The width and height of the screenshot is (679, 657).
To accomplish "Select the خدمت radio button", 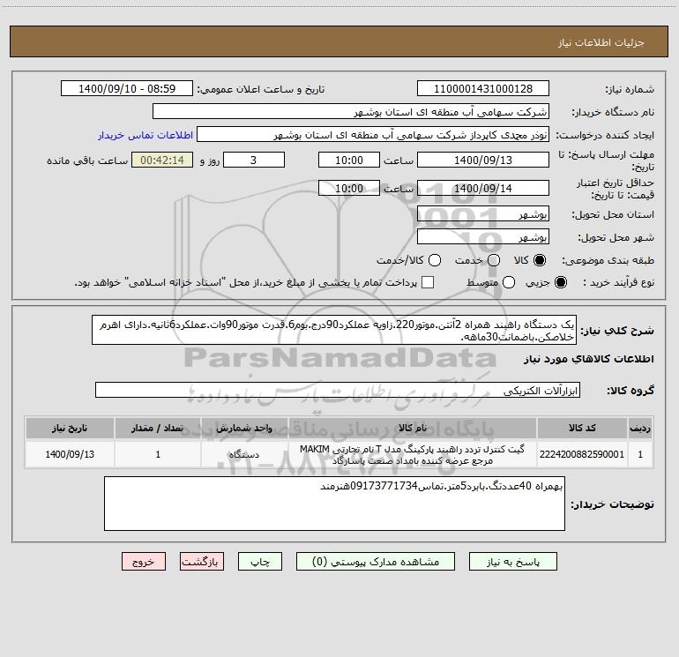I will click(x=494, y=260).
